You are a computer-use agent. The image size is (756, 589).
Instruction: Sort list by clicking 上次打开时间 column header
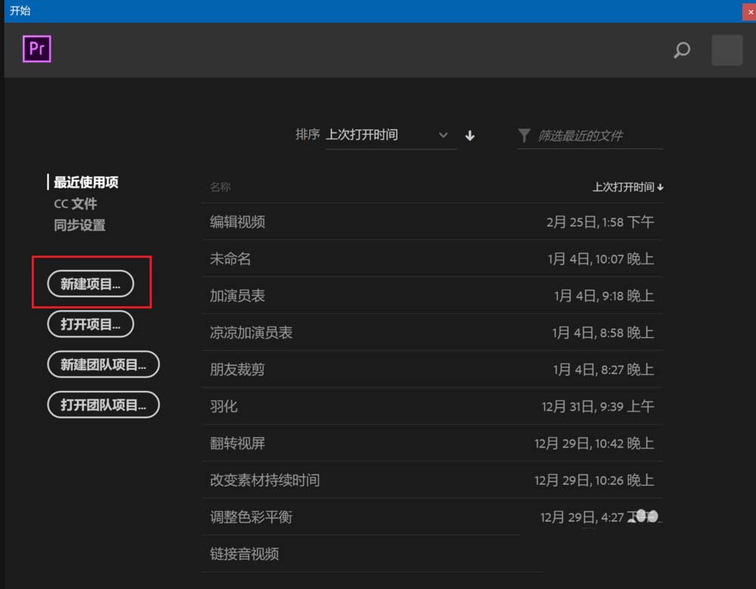coord(624,187)
